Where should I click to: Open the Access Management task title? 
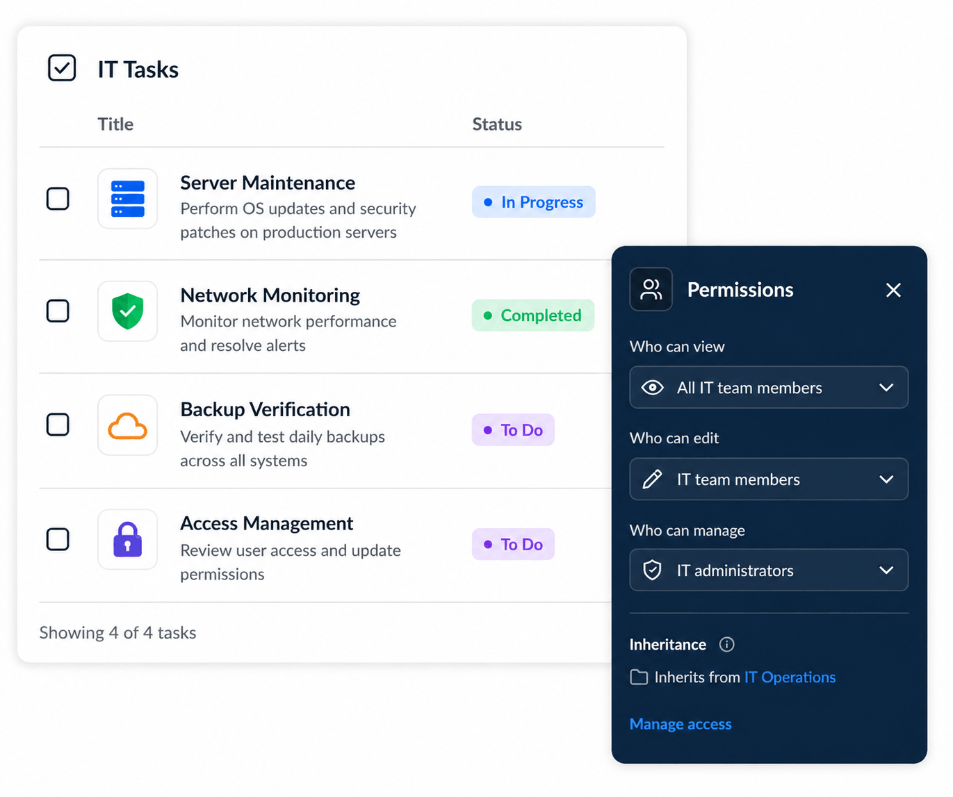[x=266, y=523]
